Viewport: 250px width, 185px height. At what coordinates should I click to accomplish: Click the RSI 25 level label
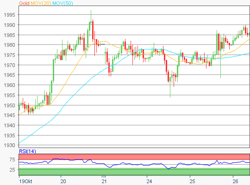click(12, 170)
